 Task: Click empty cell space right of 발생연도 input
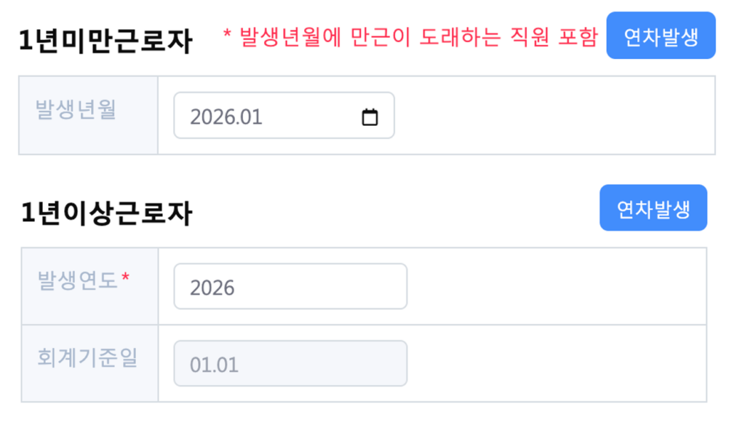pos(555,286)
